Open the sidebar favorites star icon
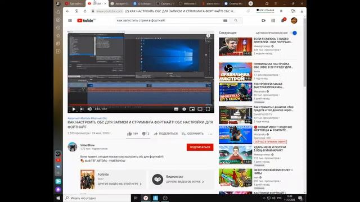Screen dimensions: 360x202 click(x=58, y=35)
